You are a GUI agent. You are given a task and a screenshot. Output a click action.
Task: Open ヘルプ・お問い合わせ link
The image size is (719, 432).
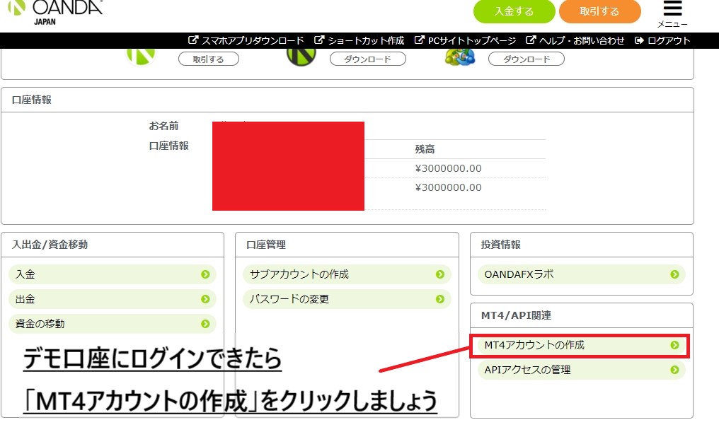click(582, 40)
